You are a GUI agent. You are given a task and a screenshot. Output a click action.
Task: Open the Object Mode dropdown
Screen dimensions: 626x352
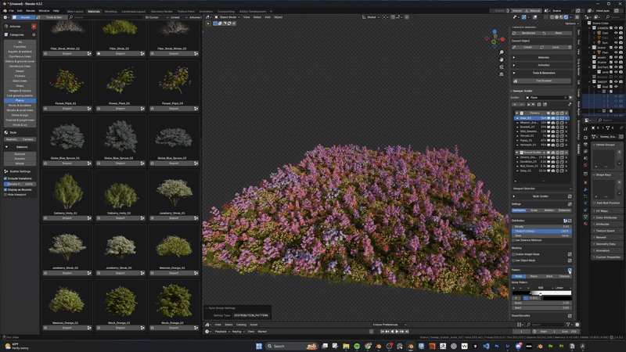[x=229, y=16]
